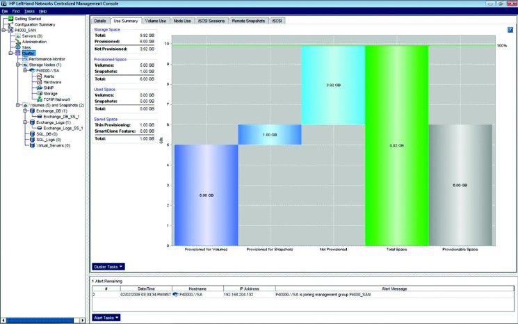Image resolution: width=518 pixels, height=324 pixels.
Task: Click the IP Address column header
Action: [x=250, y=289]
